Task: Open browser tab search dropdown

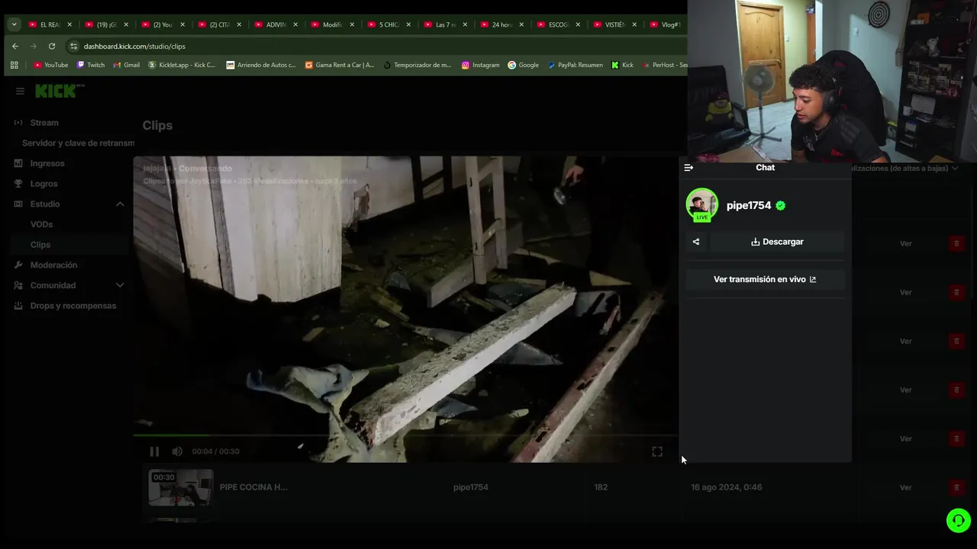Action: pyautogui.click(x=14, y=24)
